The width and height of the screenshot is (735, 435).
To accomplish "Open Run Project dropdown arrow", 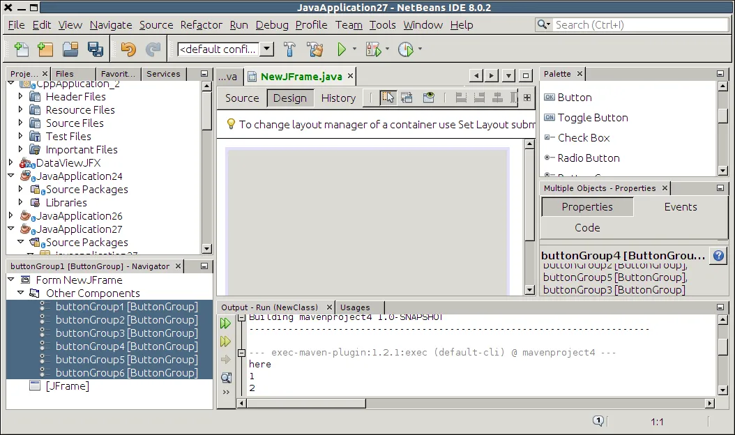I will click(354, 49).
